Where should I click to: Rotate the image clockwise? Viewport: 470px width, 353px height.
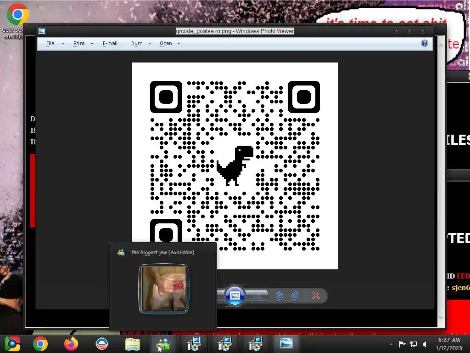pyautogui.click(x=295, y=296)
